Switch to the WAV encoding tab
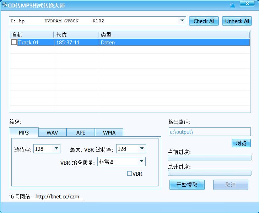This screenshot has width=259, height=213. coord(52,132)
